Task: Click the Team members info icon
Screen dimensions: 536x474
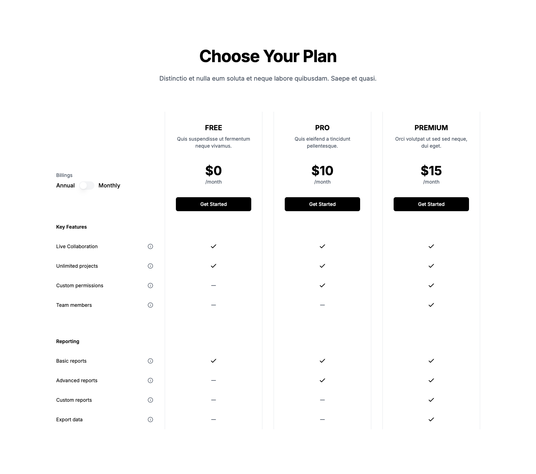Action: [150, 305]
